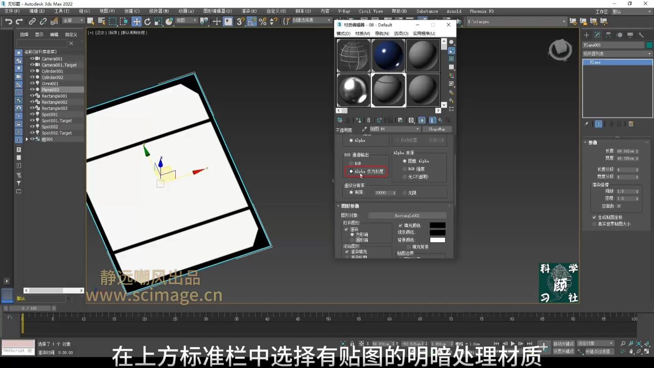Open the Motion tab in command panel
The width and height of the screenshot is (654, 368).
click(619, 35)
